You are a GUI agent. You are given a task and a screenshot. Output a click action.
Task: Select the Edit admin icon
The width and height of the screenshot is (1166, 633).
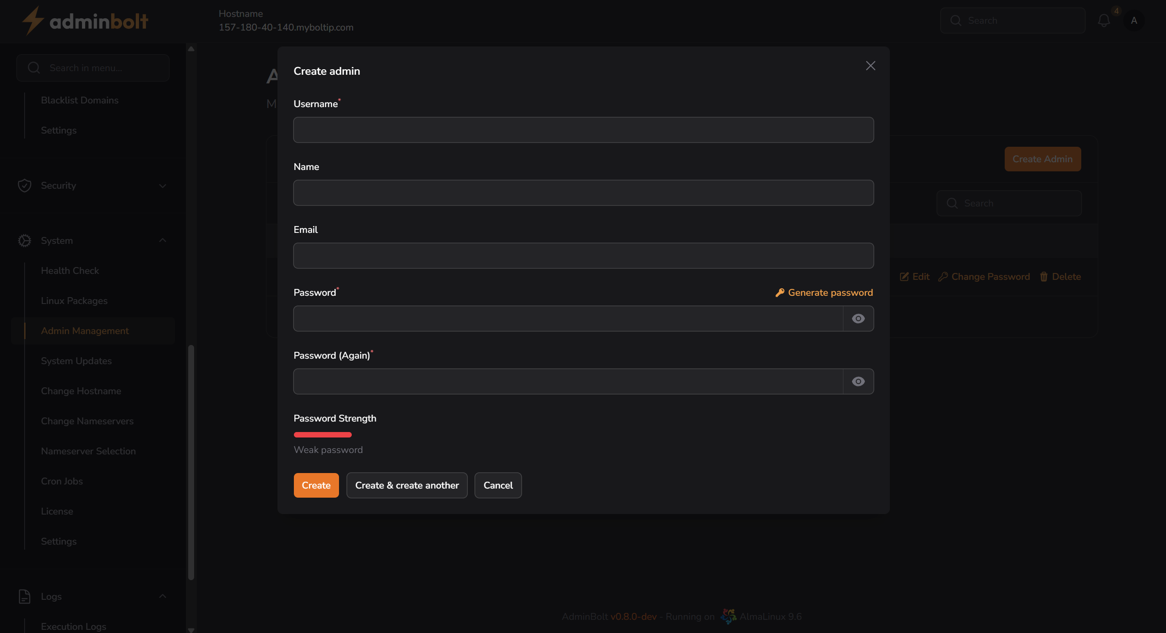coord(905,276)
